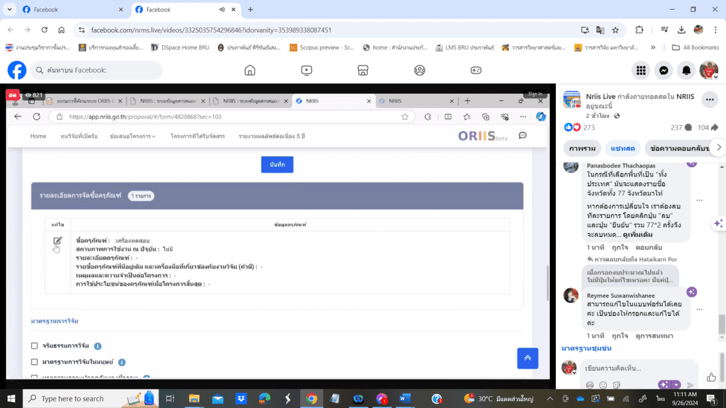Viewport: 726px width, 408px height.
Task: Open Chrome home page button
Action: click(x=61, y=30)
